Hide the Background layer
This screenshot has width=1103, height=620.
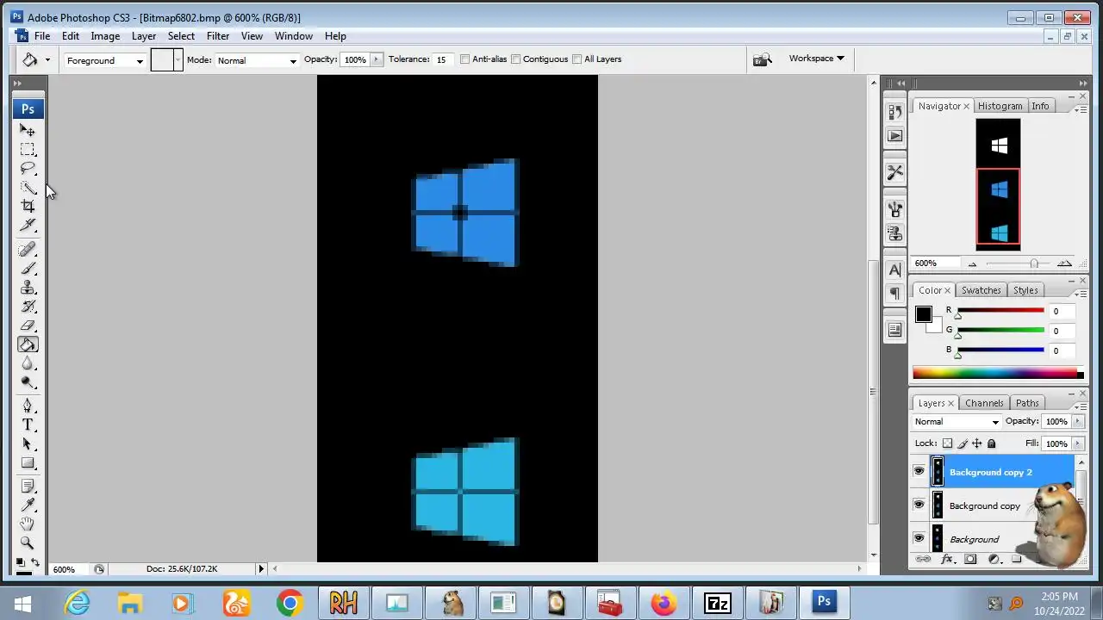[919, 539]
